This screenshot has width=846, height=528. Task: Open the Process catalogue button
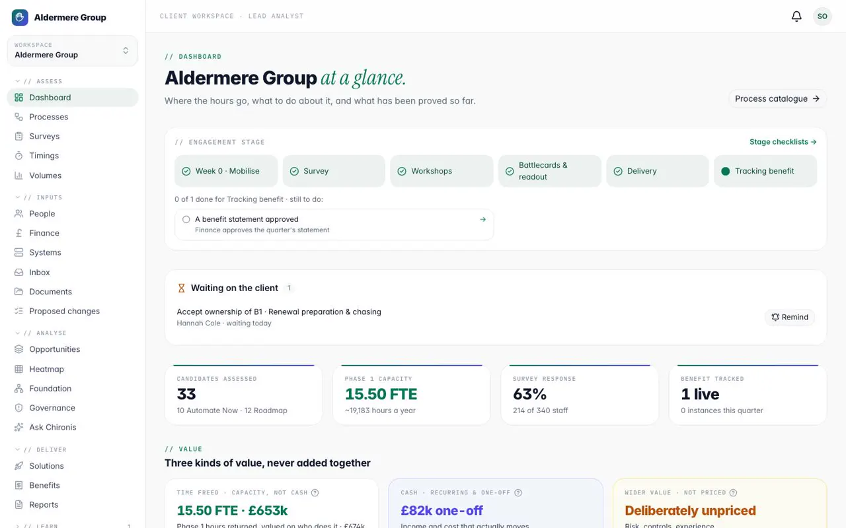(777, 98)
